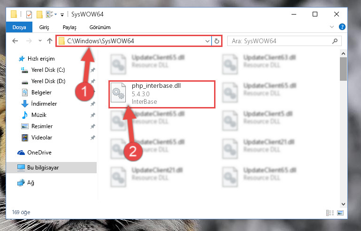Expand the address bar history dropdown
The width and height of the screenshot is (361, 231).
207,41
